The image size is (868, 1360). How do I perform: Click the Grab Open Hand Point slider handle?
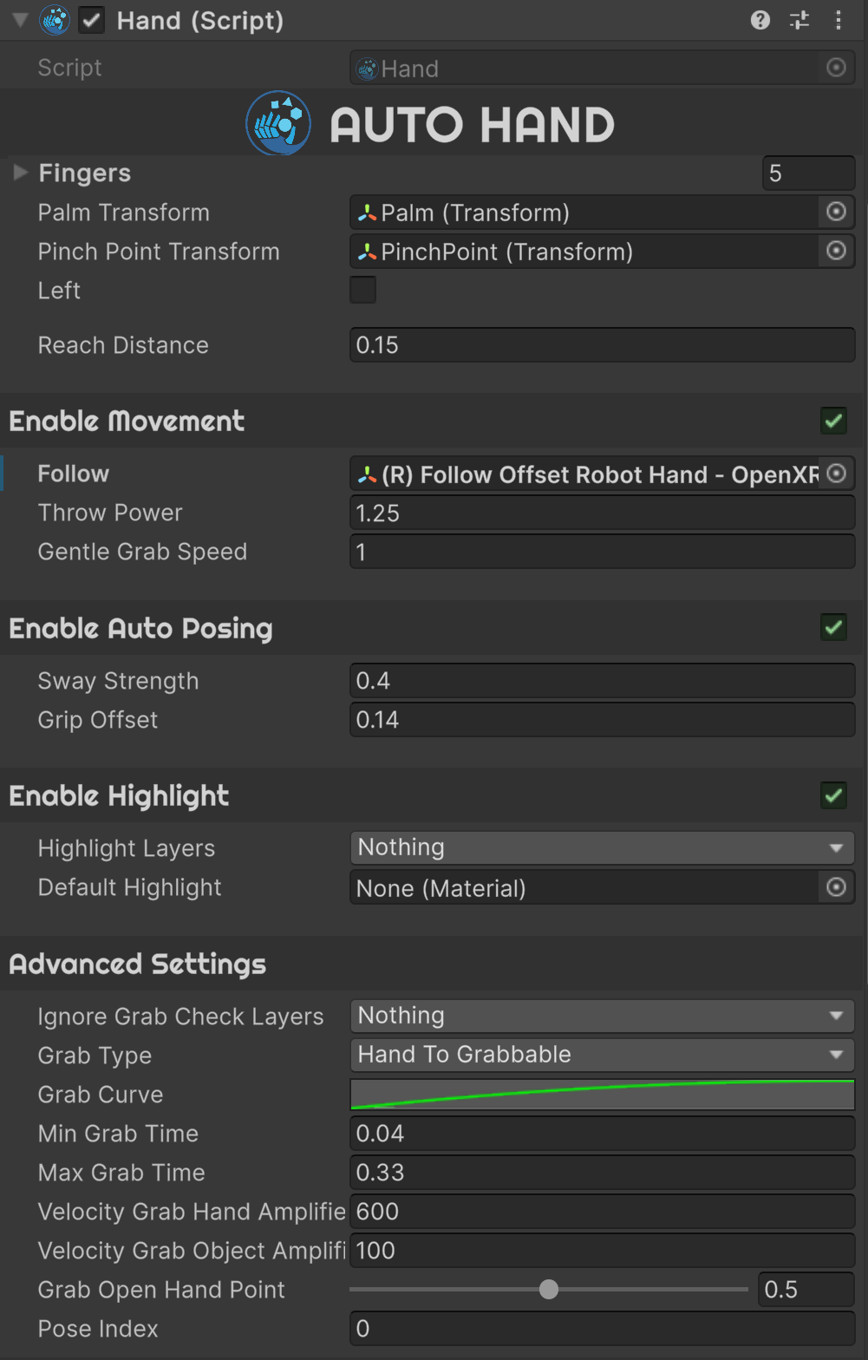pyautogui.click(x=549, y=1290)
